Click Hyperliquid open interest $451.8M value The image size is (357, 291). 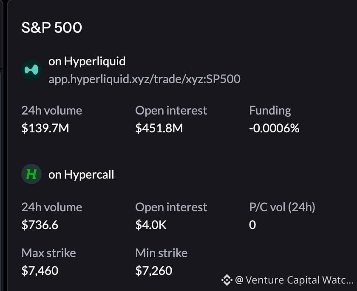pos(159,128)
